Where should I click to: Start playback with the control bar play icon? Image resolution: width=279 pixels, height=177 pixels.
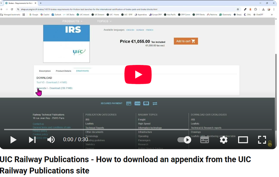pyautogui.click(x=13, y=140)
